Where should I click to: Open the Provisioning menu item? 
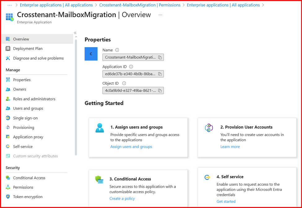[x=24, y=127]
